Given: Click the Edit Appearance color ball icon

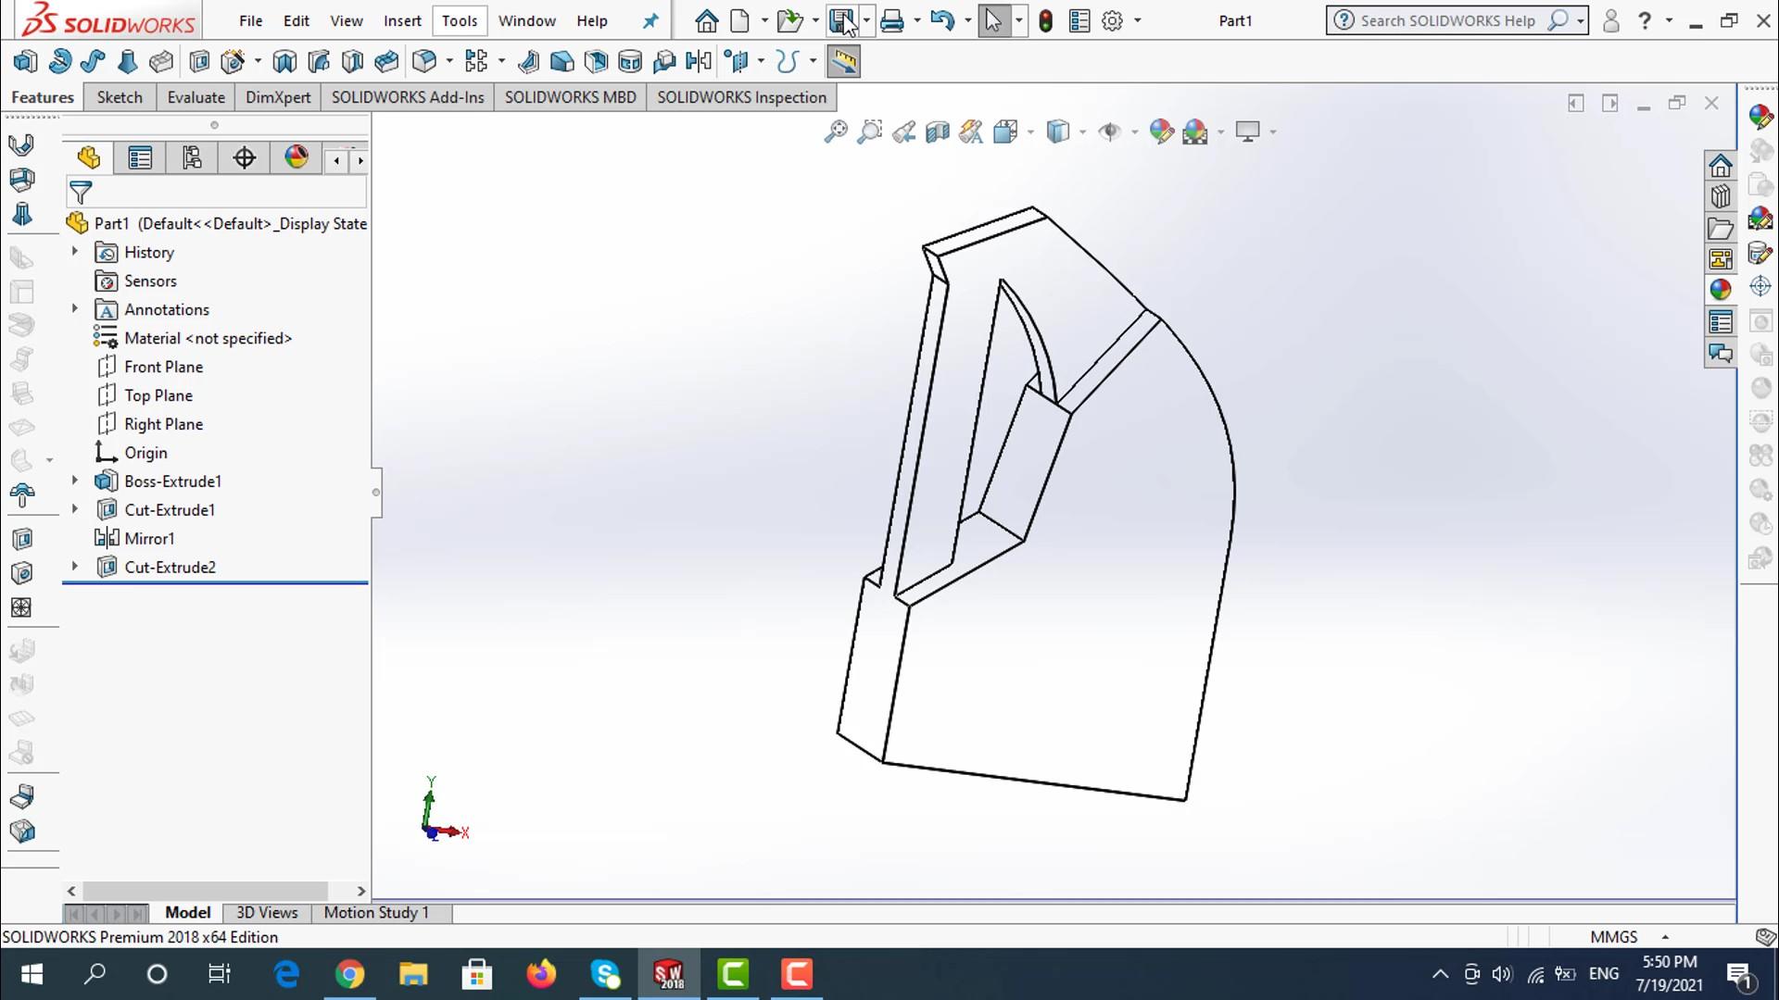Looking at the screenshot, I should (1161, 131).
